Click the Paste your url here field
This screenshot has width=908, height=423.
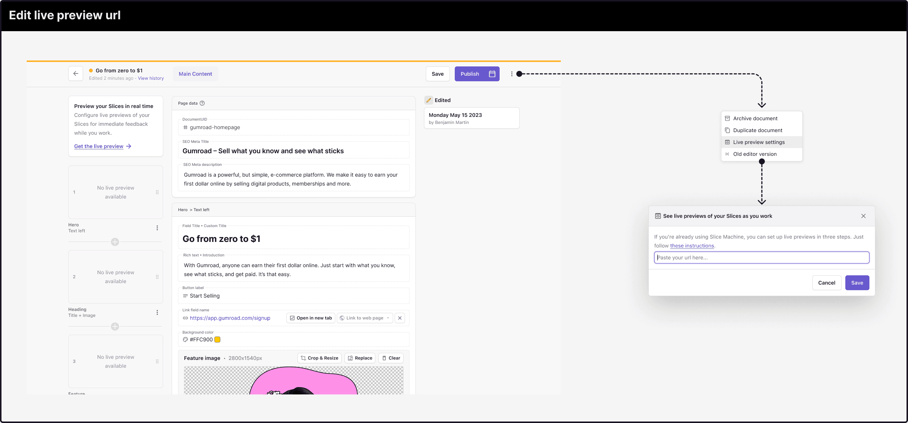(x=762, y=258)
